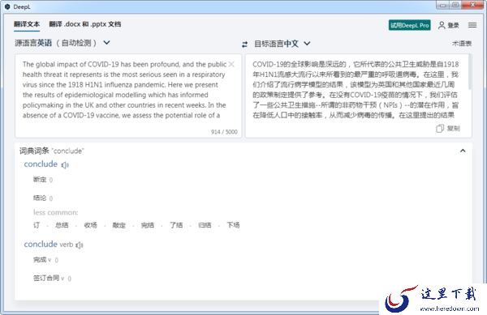Play pronunciation for 'conclude verb' entry

tap(80, 245)
